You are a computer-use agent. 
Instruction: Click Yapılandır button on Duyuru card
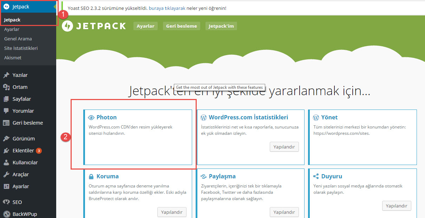pos(397,206)
